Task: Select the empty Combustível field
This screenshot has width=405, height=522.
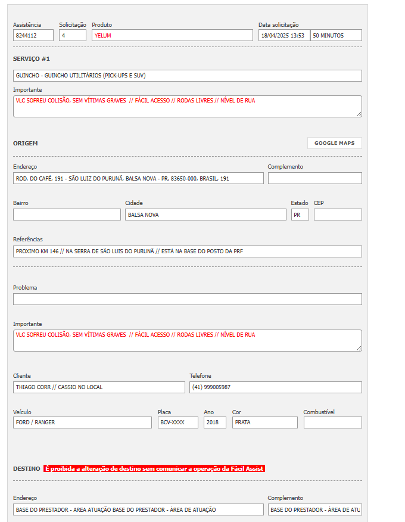Action: click(332, 422)
